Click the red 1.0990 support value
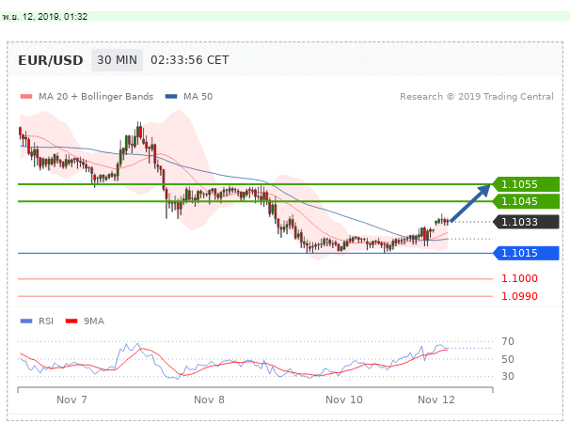Viewport: 570px width, 423px height. [519, 296]
